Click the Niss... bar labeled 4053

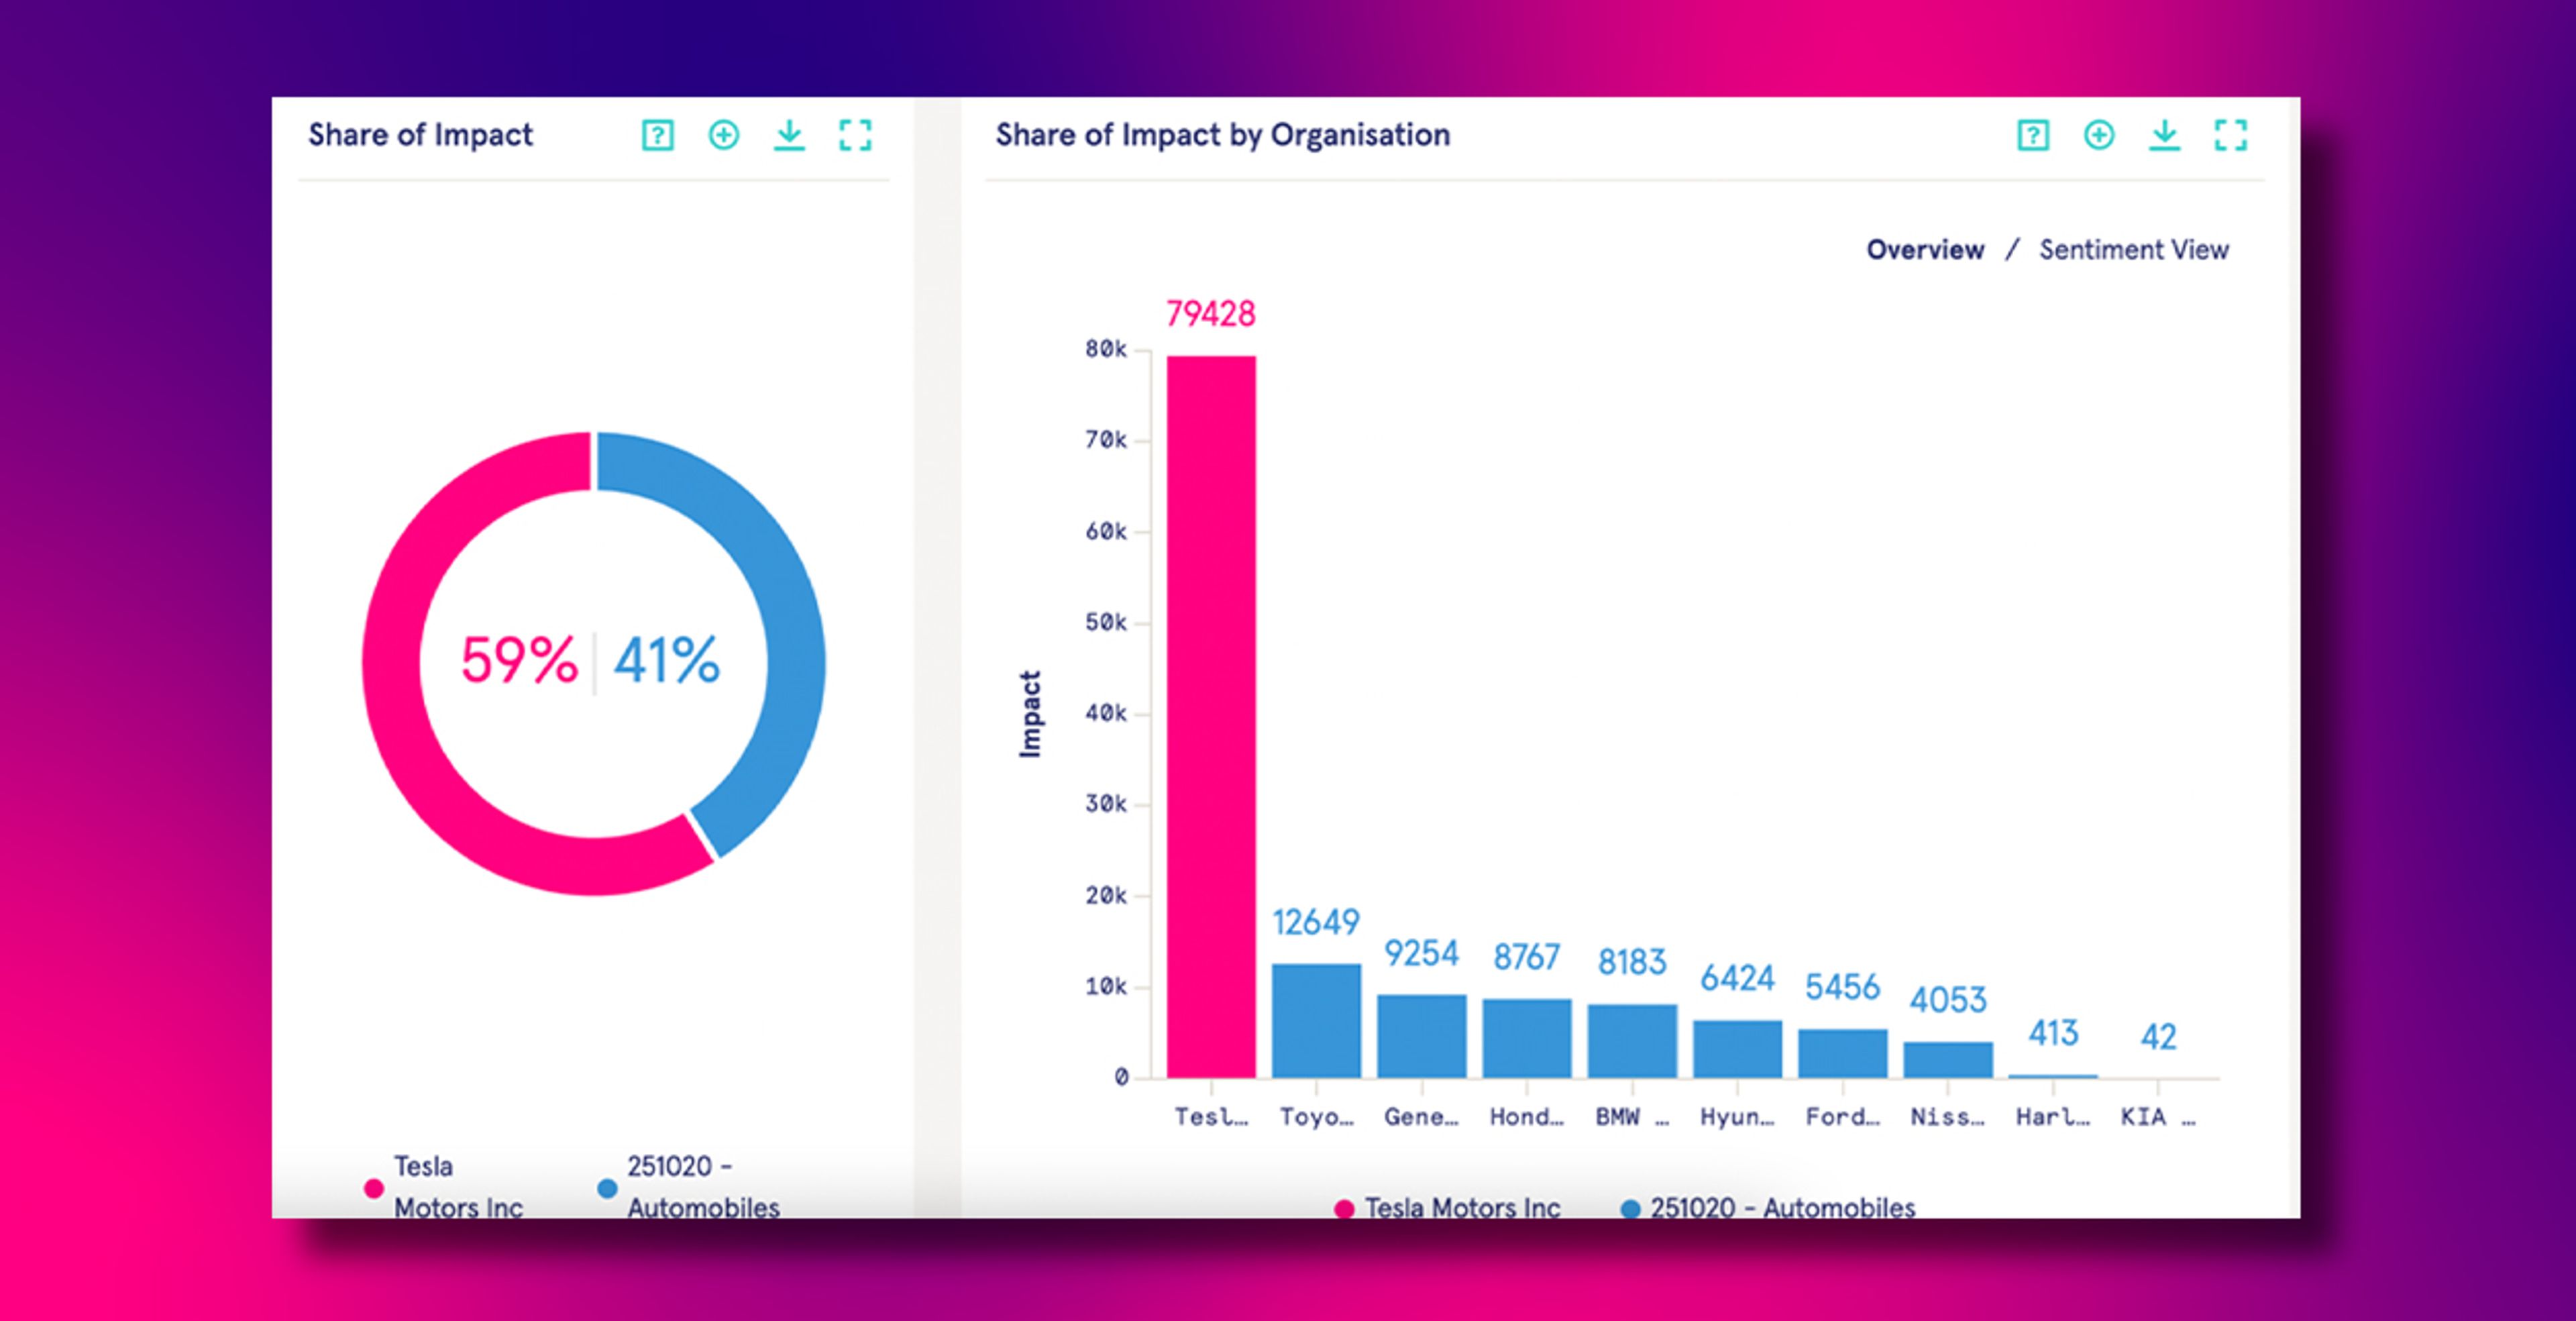pos(1948,1060)
